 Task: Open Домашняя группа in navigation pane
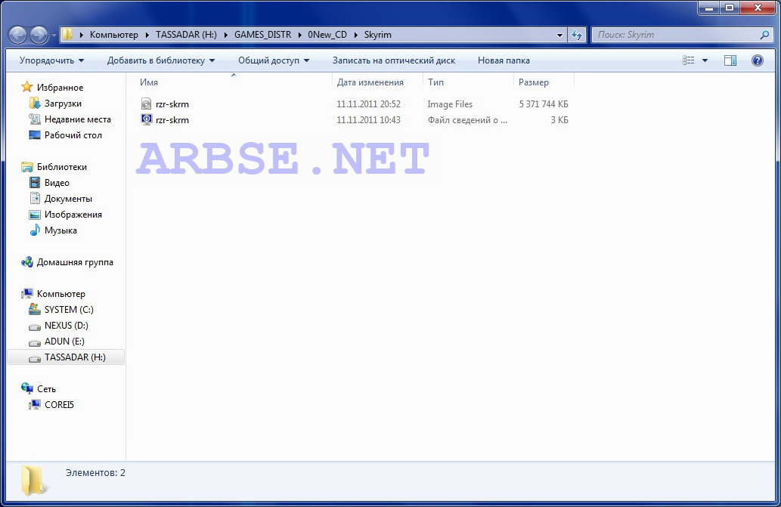75,262
